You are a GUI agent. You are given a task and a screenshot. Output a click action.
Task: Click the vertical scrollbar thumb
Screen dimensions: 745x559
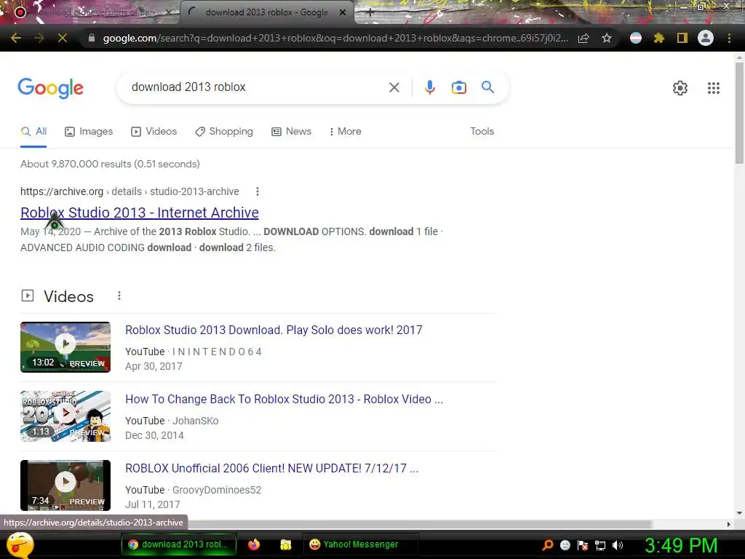click(x=739, y=113)
